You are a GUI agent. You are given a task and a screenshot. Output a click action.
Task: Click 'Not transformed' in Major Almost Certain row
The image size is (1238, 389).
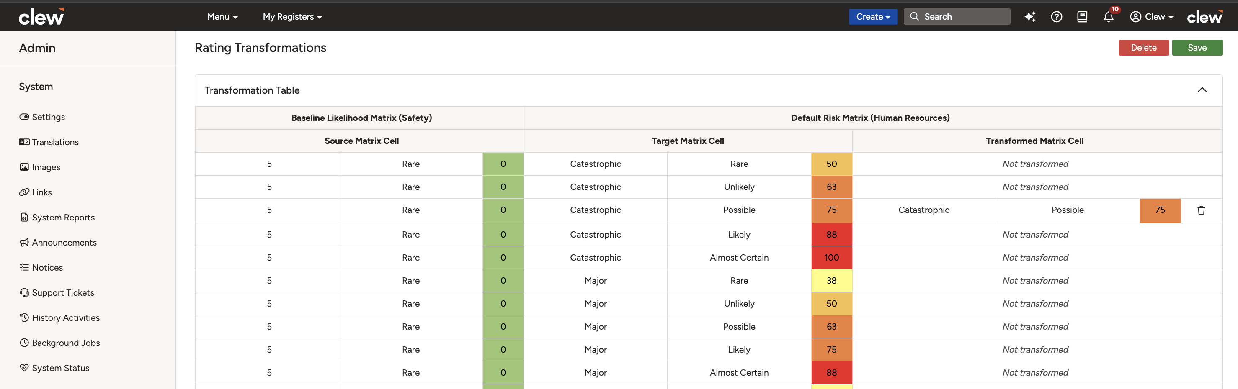(x=1035, y=373)
